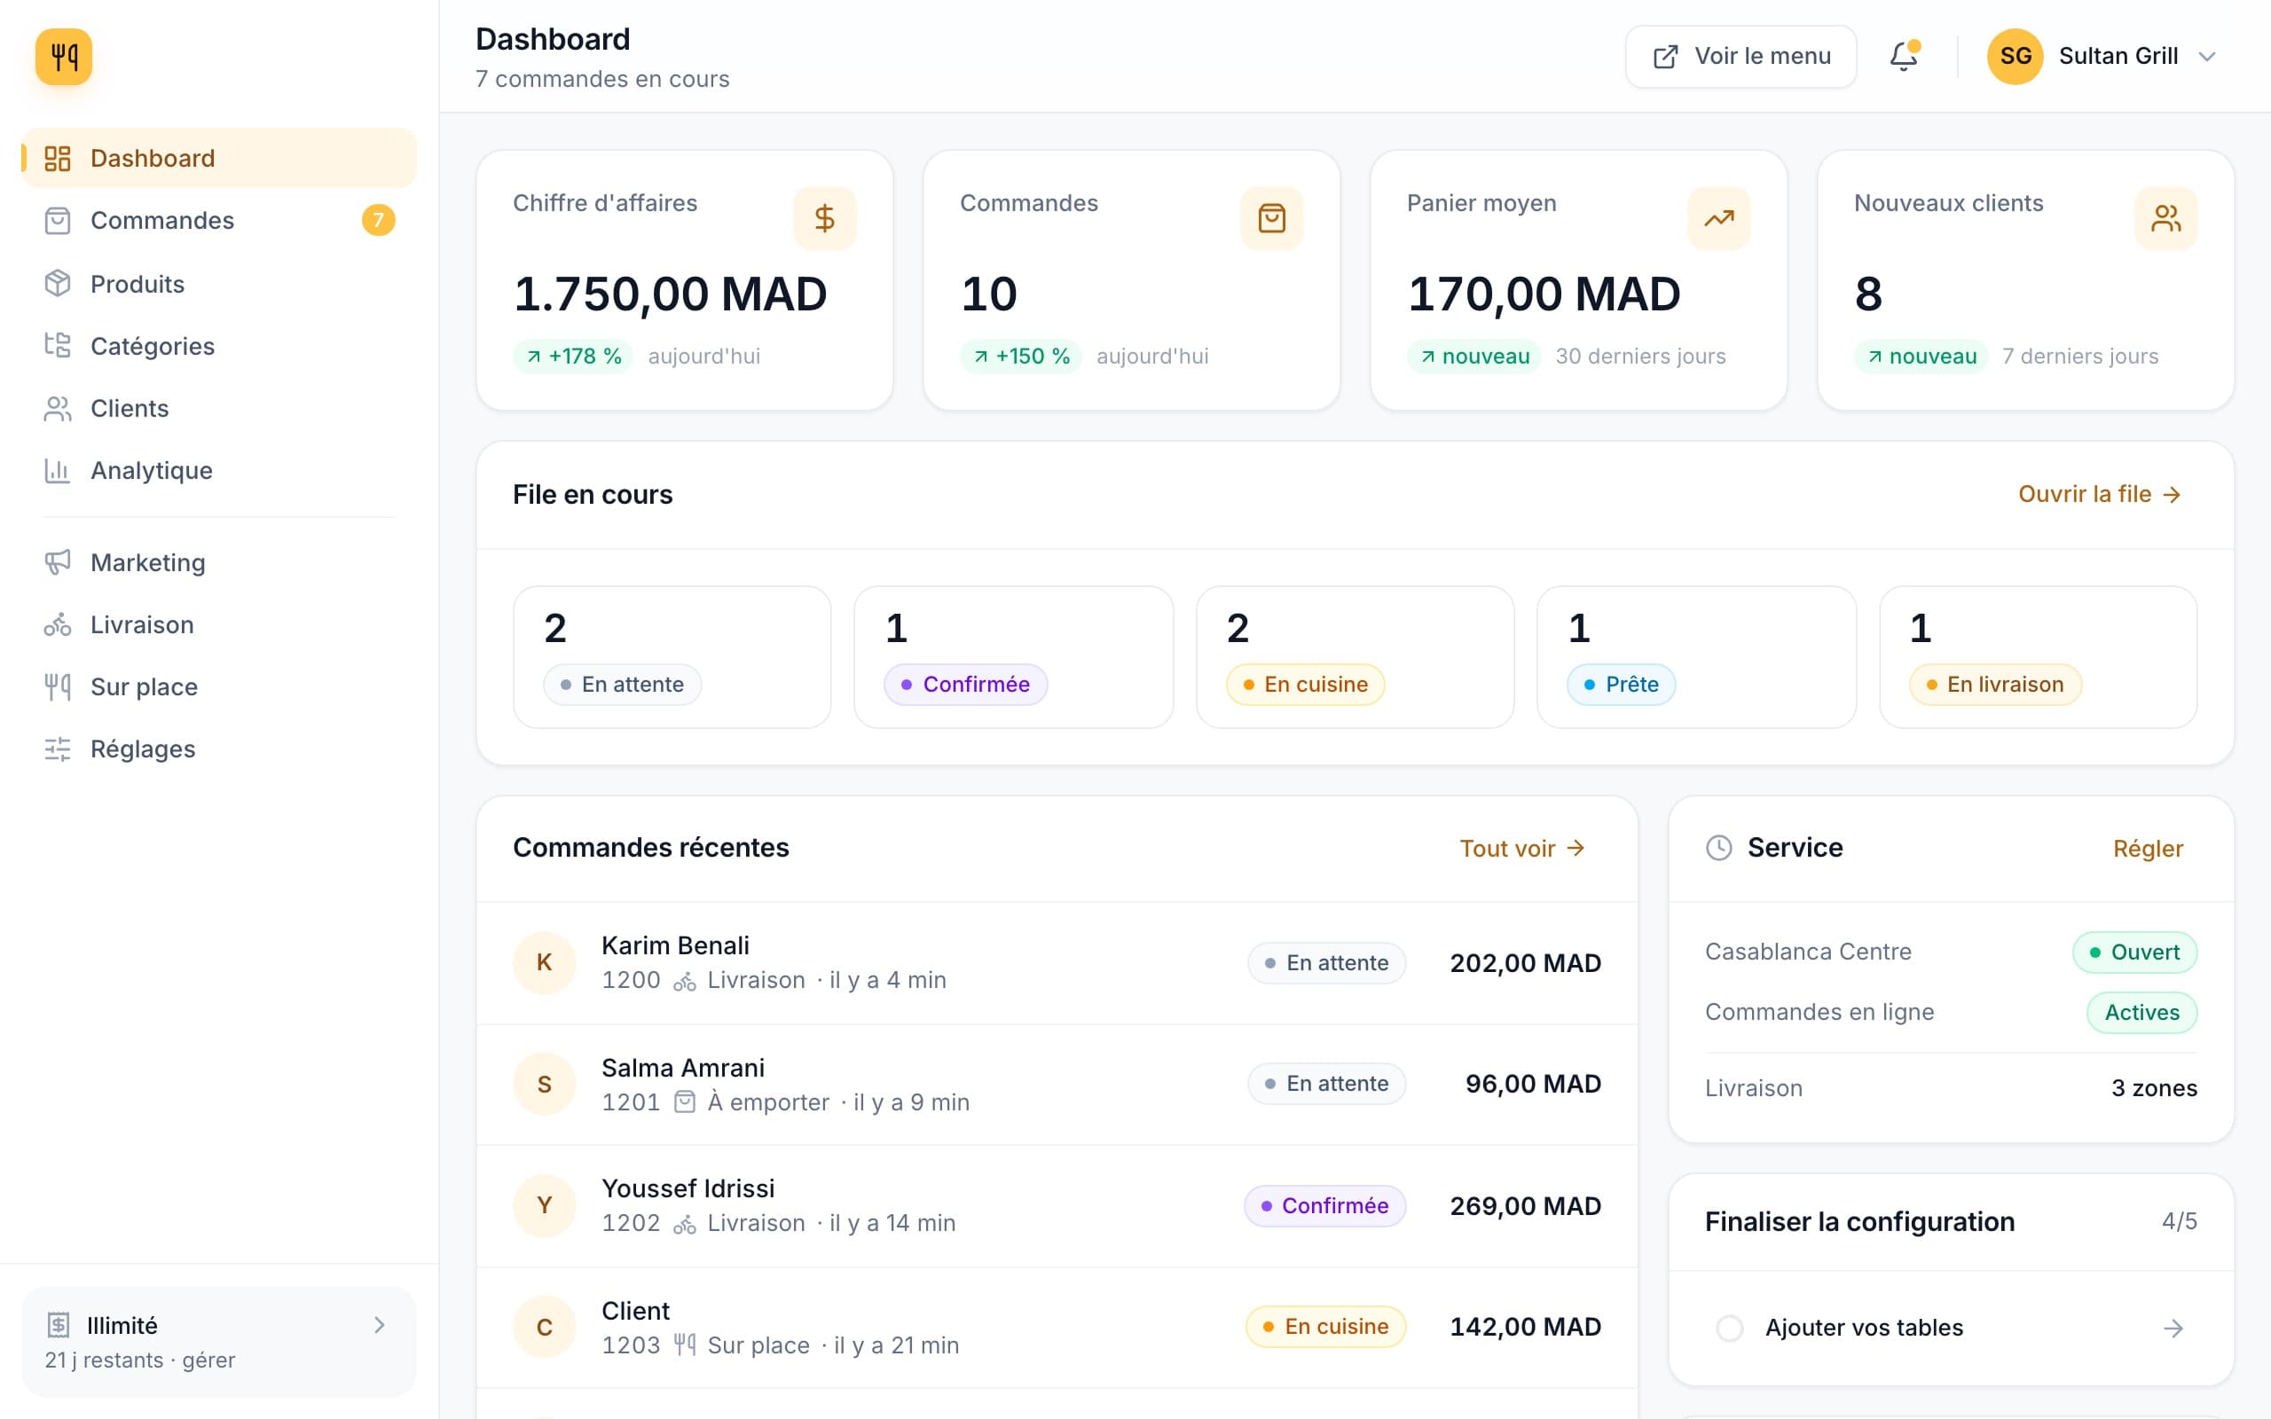Open the Produits section
Viewport: 2271px width, 1419px height.
pos(218,284)
